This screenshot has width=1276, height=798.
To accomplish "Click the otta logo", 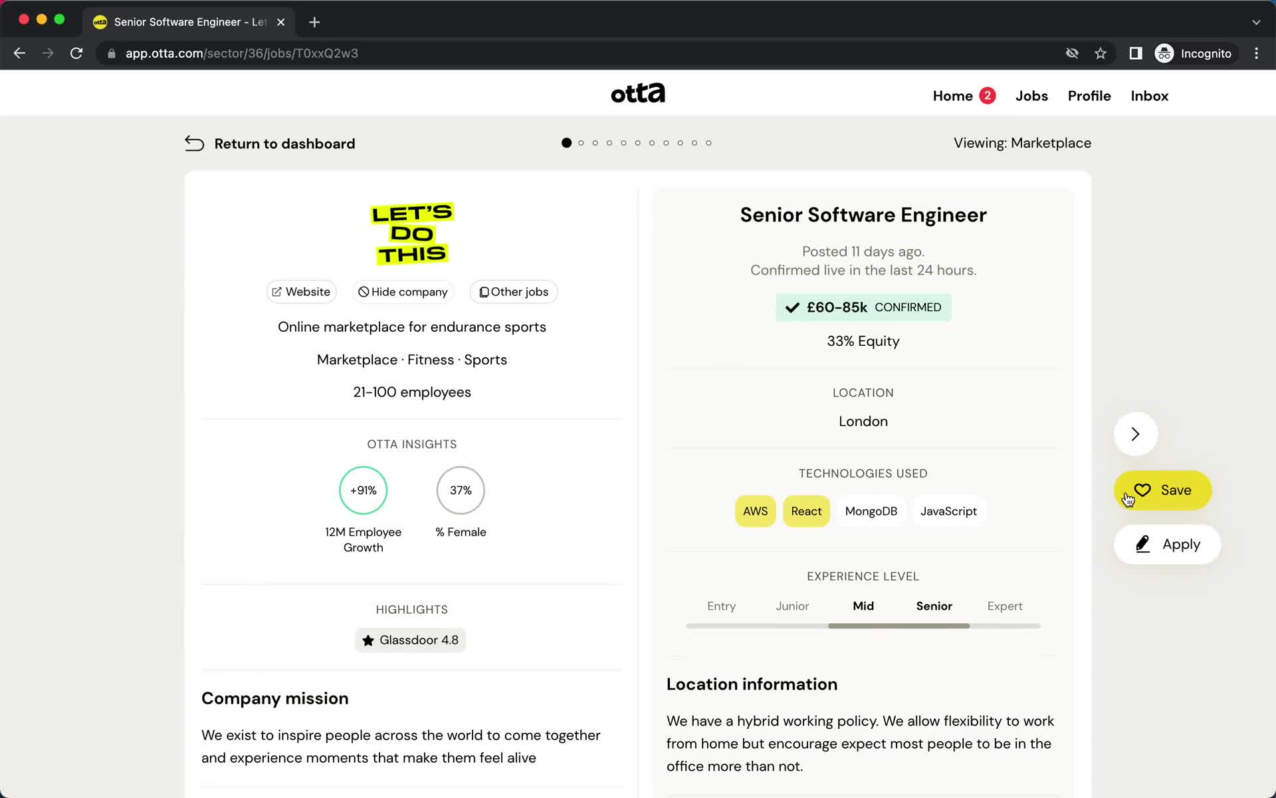I will (638, 93).
